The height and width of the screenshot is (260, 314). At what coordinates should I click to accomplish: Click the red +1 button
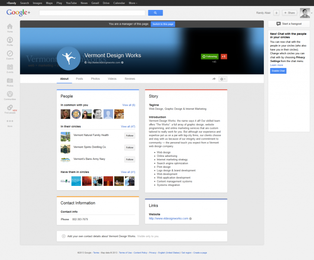224,57
